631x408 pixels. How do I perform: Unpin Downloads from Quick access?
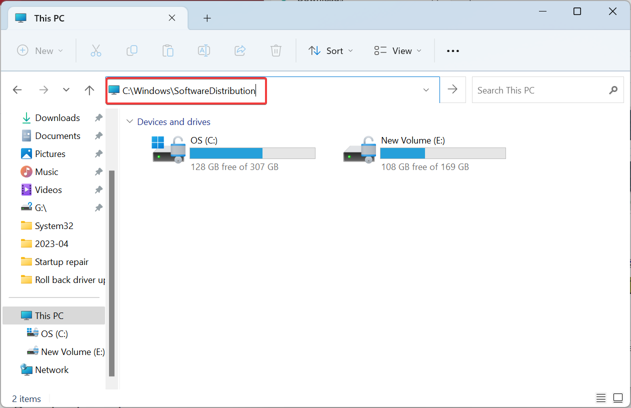pos(98,118)
